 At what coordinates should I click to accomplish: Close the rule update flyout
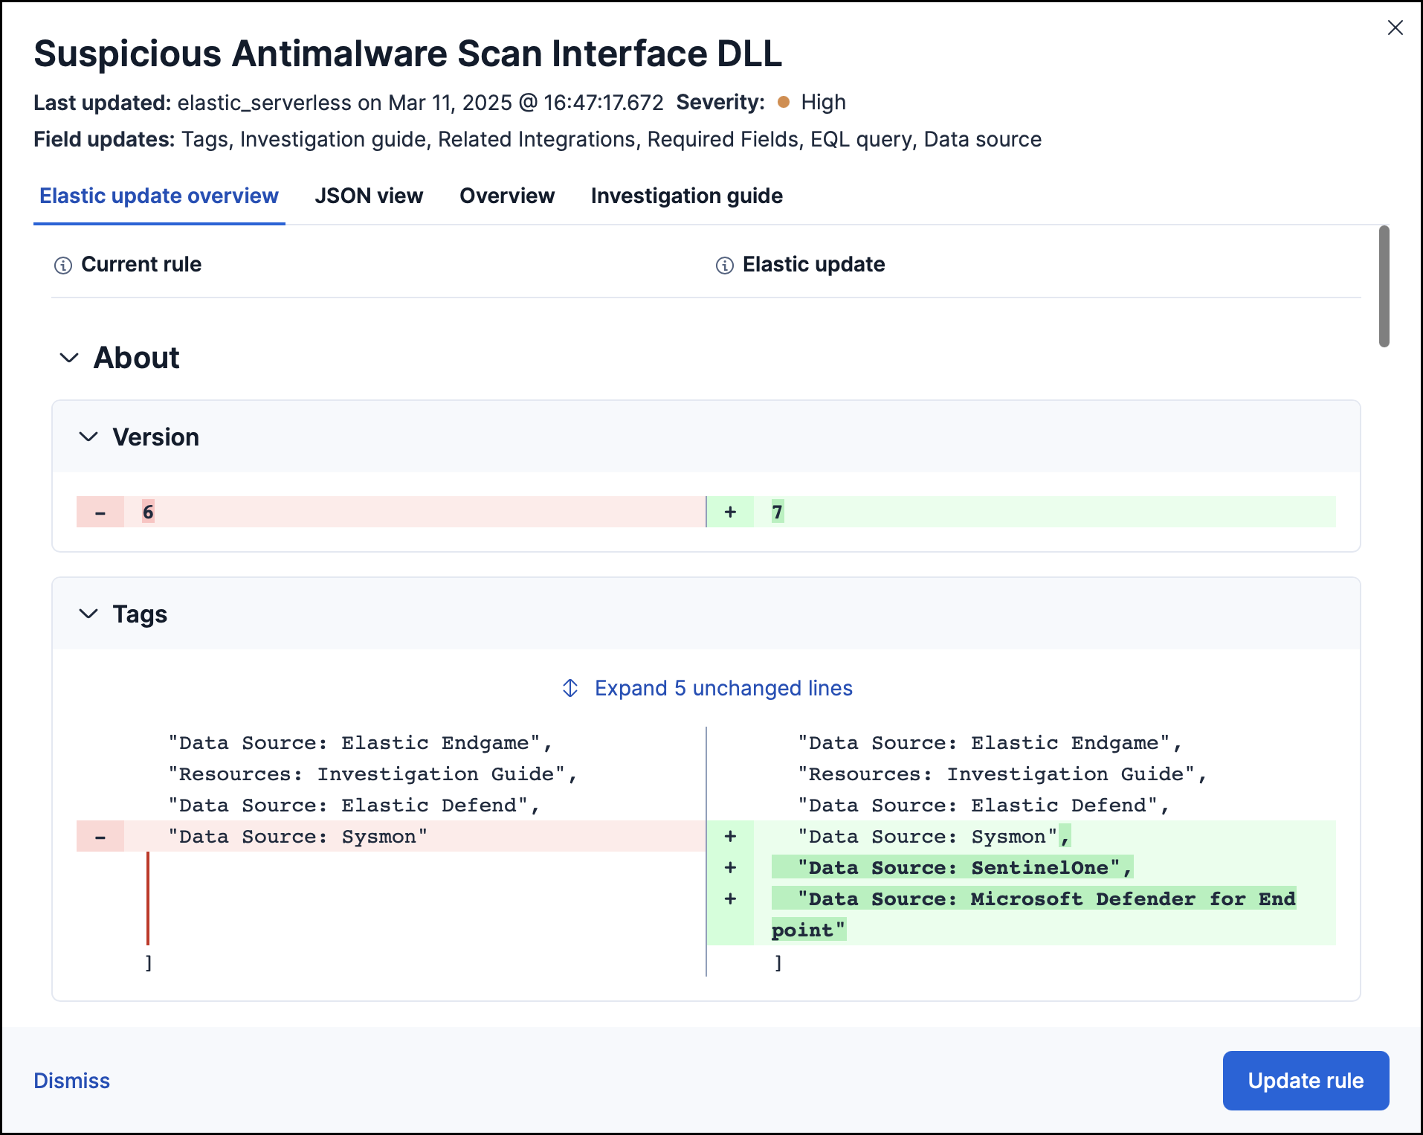1395,28
